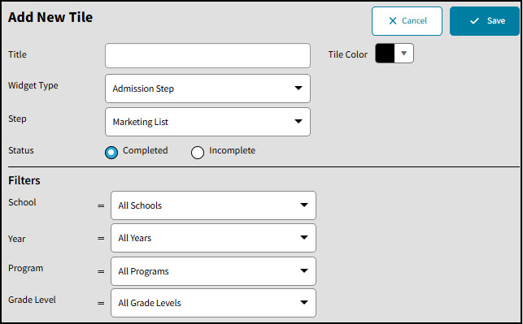Cancel adding the new tile
Viewport: 523px width, 324px height.
407,21
